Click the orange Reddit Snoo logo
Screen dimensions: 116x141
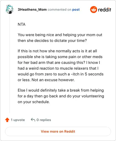[93, 10]
